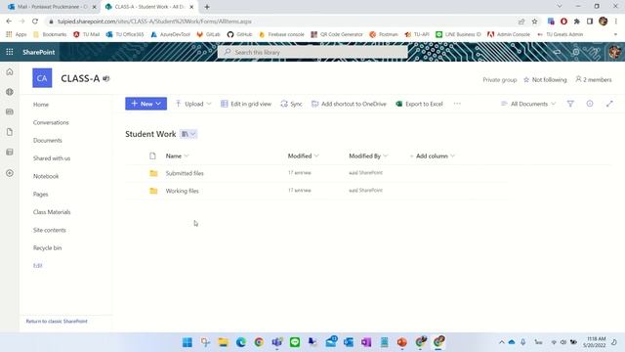This screenshot has height=352, width=625.
Task: Open the globe sites icon in left rail
Action: pyautogui.click(x=10, y=92)
